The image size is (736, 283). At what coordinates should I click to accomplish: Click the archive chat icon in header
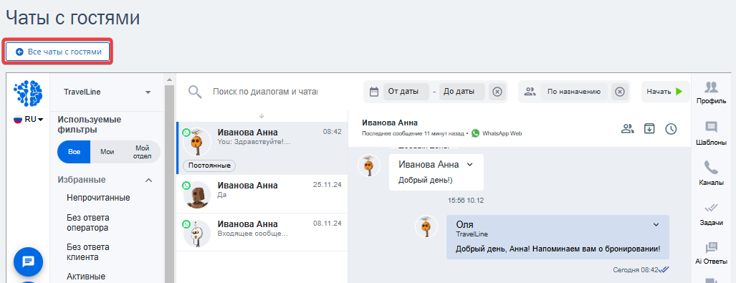coord(649,128)
